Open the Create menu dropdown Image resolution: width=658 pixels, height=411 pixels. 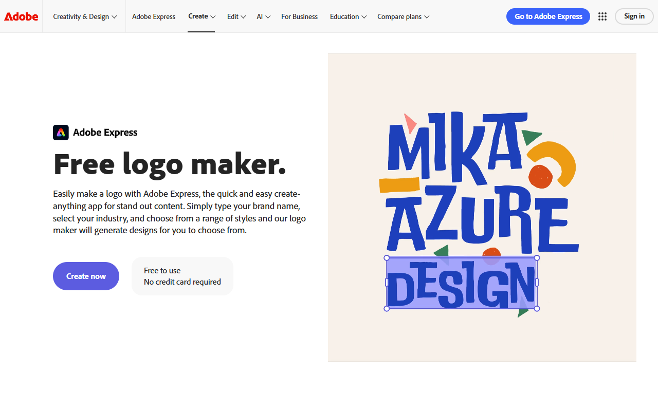tap(202, 16)
